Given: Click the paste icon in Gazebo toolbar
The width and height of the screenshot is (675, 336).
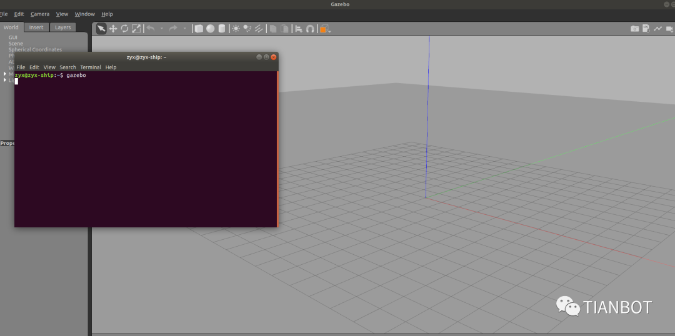Looking at the screenshot, I should [x=284, y=29].
